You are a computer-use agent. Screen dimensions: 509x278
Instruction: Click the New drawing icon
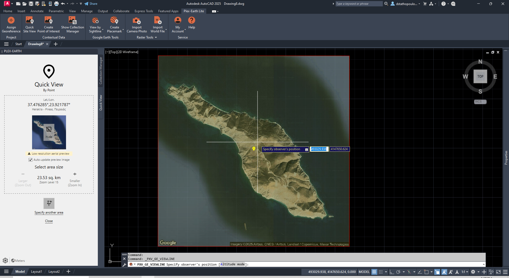[18, 4]
